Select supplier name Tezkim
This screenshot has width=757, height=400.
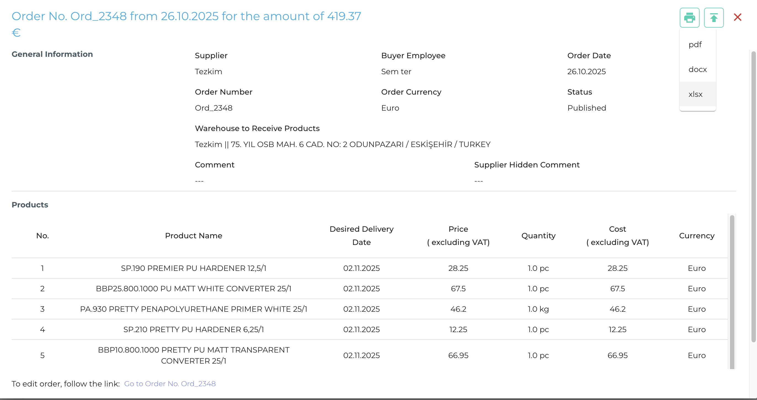tap(208, 71)
